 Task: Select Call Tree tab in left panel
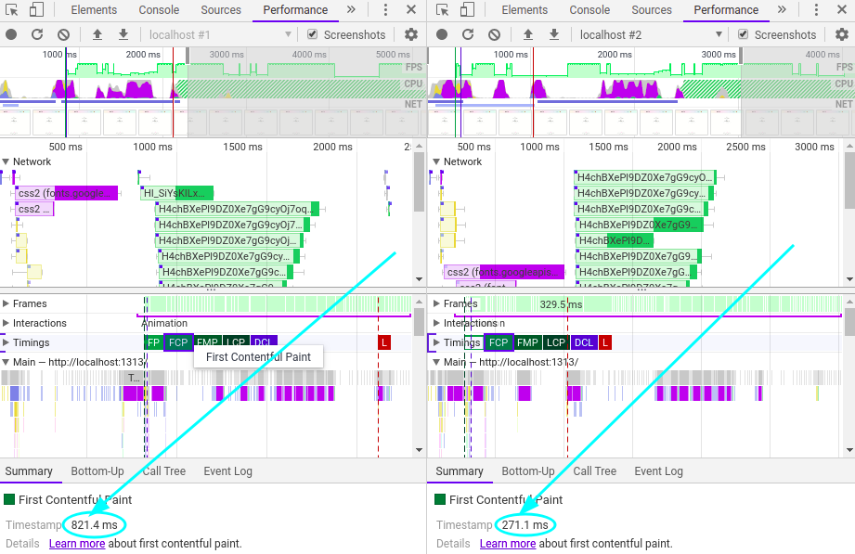pos(164,471)
